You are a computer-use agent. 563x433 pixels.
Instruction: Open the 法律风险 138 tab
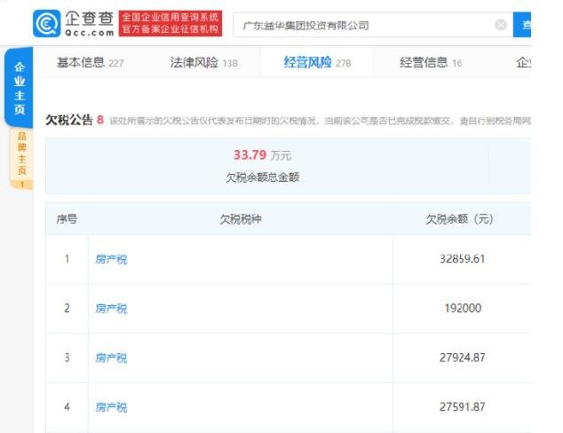pyautogui.click(x=203, y=63)
